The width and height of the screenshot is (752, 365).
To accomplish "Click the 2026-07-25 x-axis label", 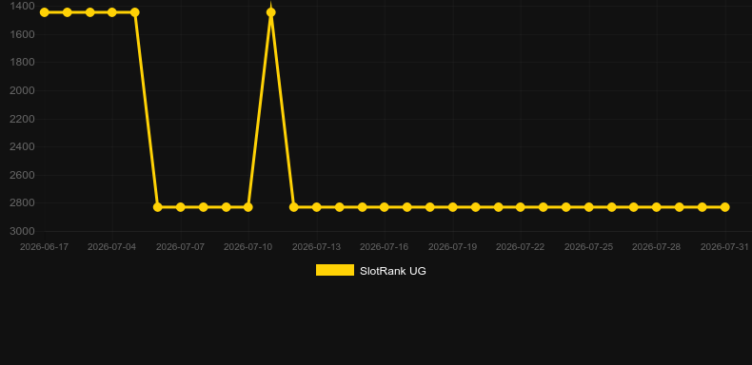I will tap(589, 247).
